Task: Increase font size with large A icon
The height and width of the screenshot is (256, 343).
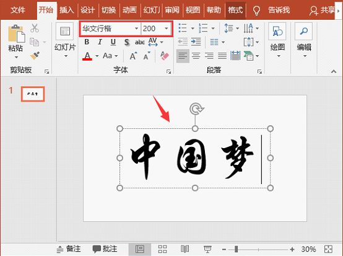Action: tap(134, 56)
